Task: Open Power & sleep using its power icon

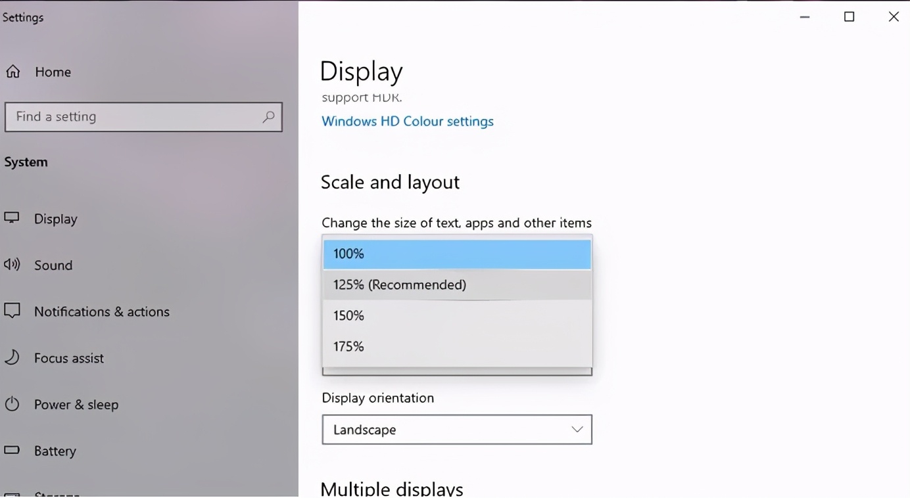Action: pos(12,405)
